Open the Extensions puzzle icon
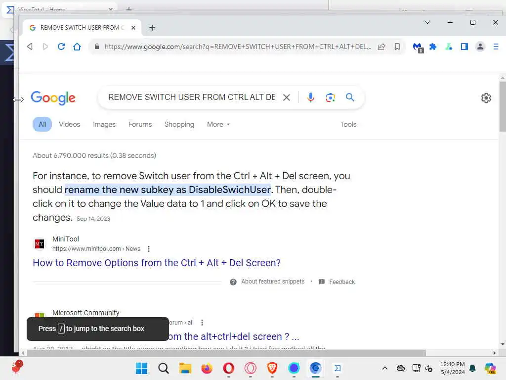The width and height of the screenshot is (506, 380). tap(433, 47)
